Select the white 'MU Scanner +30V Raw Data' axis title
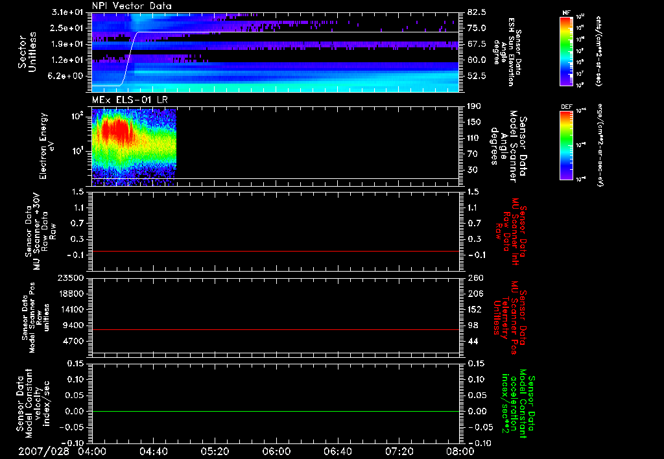The width and height of the screenshot is (664, 459). [41, 231]
